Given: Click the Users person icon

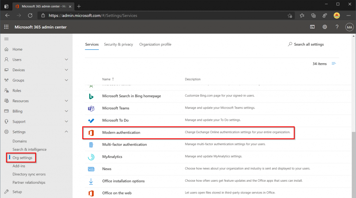Looking at the screenshot, I should point(6,59).
